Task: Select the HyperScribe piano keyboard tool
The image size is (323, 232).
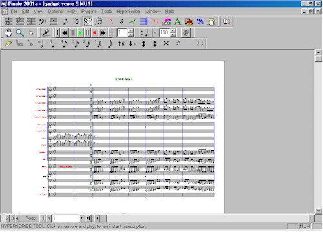Action: (87, 21)
